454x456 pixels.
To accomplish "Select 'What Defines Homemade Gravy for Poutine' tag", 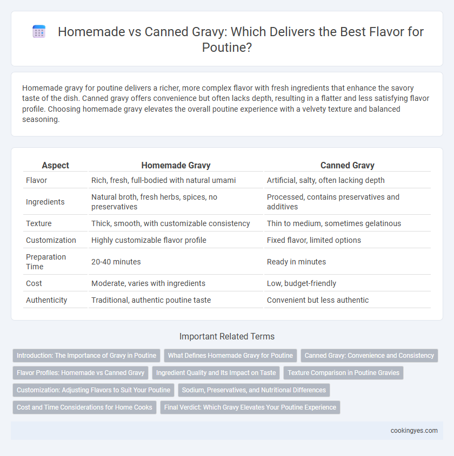I will (x=230, y=356).
